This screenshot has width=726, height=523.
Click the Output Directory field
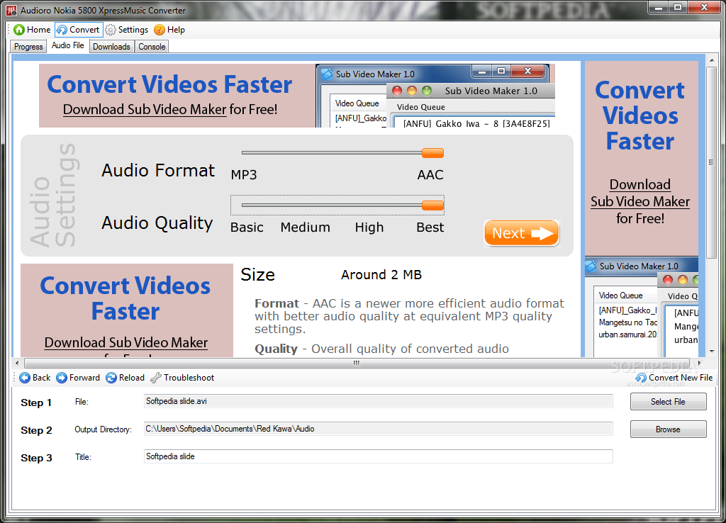(x=379, y=429)
